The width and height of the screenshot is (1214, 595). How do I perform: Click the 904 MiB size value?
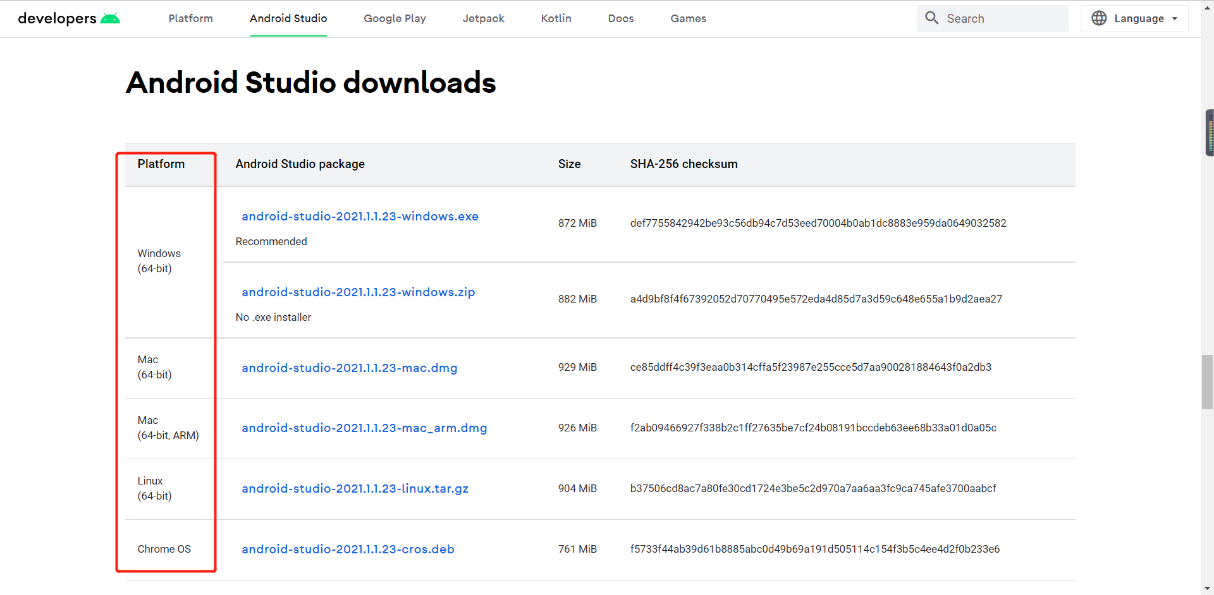pyautogui.click(x=577, y=488)
